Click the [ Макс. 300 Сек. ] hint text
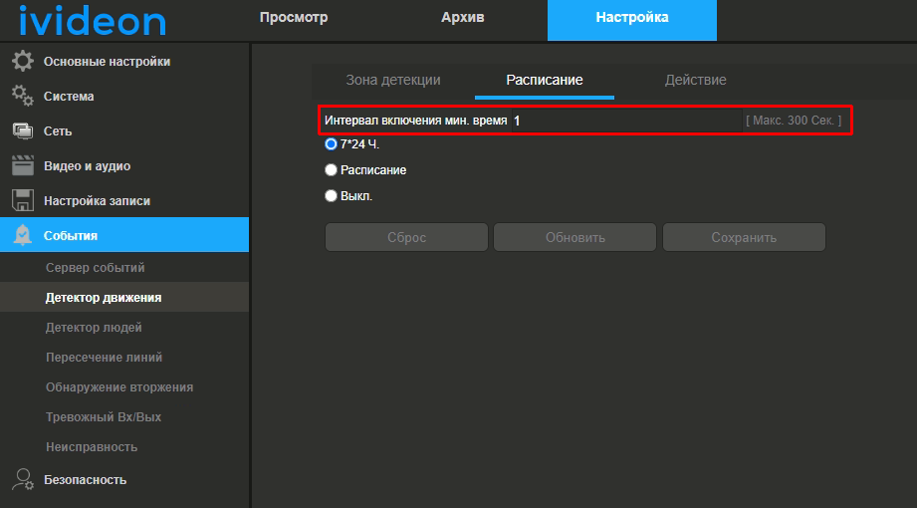The image size is (917, 508). coord(794,121)
